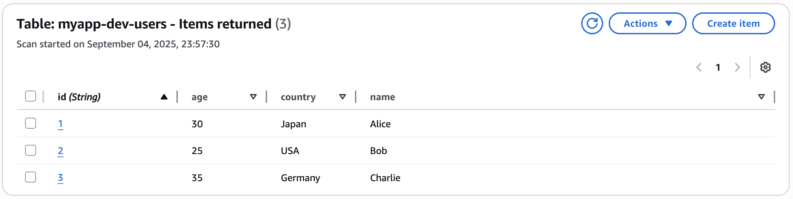Check the box for Bob's row
This screenshot has height=199, width=793.
point(31,150)
